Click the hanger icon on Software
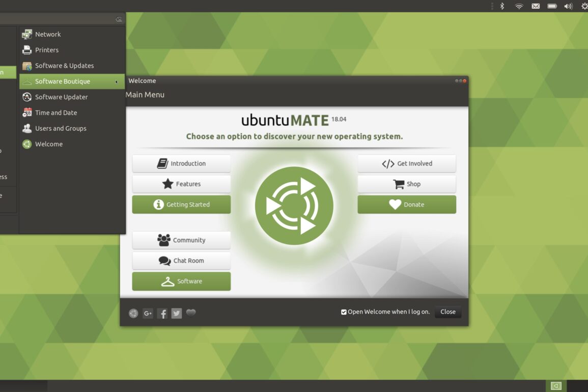588x392 pixels. [167, 282]
